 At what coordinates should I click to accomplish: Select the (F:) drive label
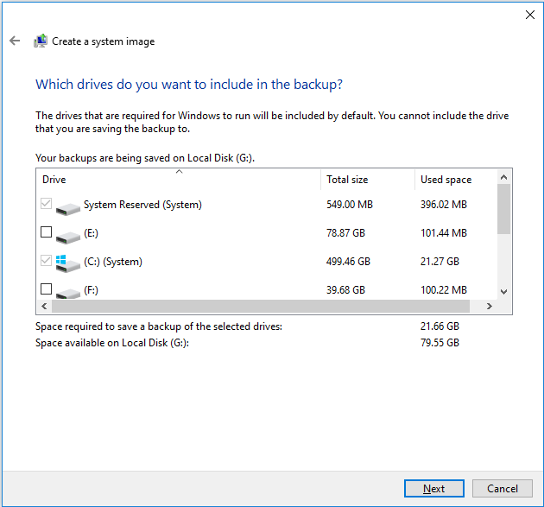tap(91, 290)
